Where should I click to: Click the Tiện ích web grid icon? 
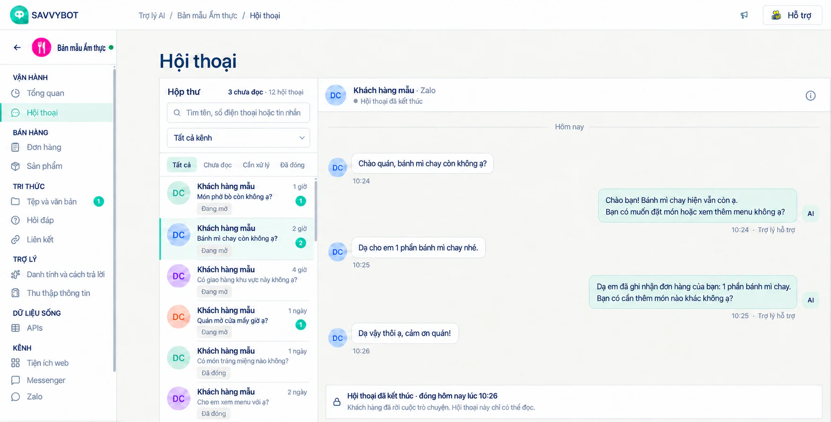tap(16, 363)
